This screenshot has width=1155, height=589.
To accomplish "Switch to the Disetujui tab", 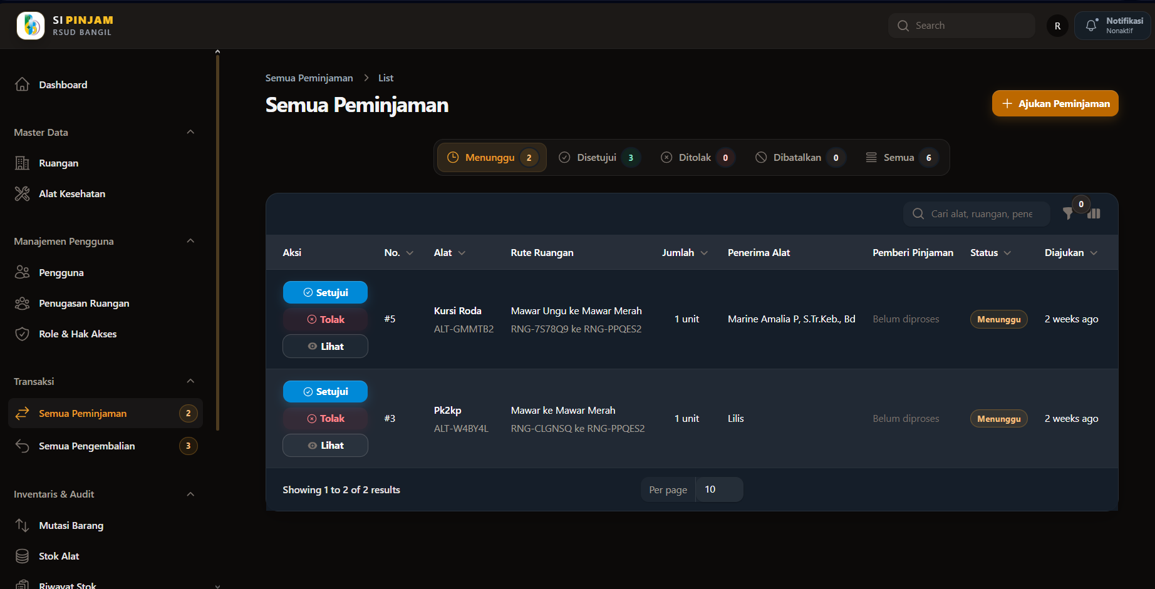I will (x=599, y=157).
